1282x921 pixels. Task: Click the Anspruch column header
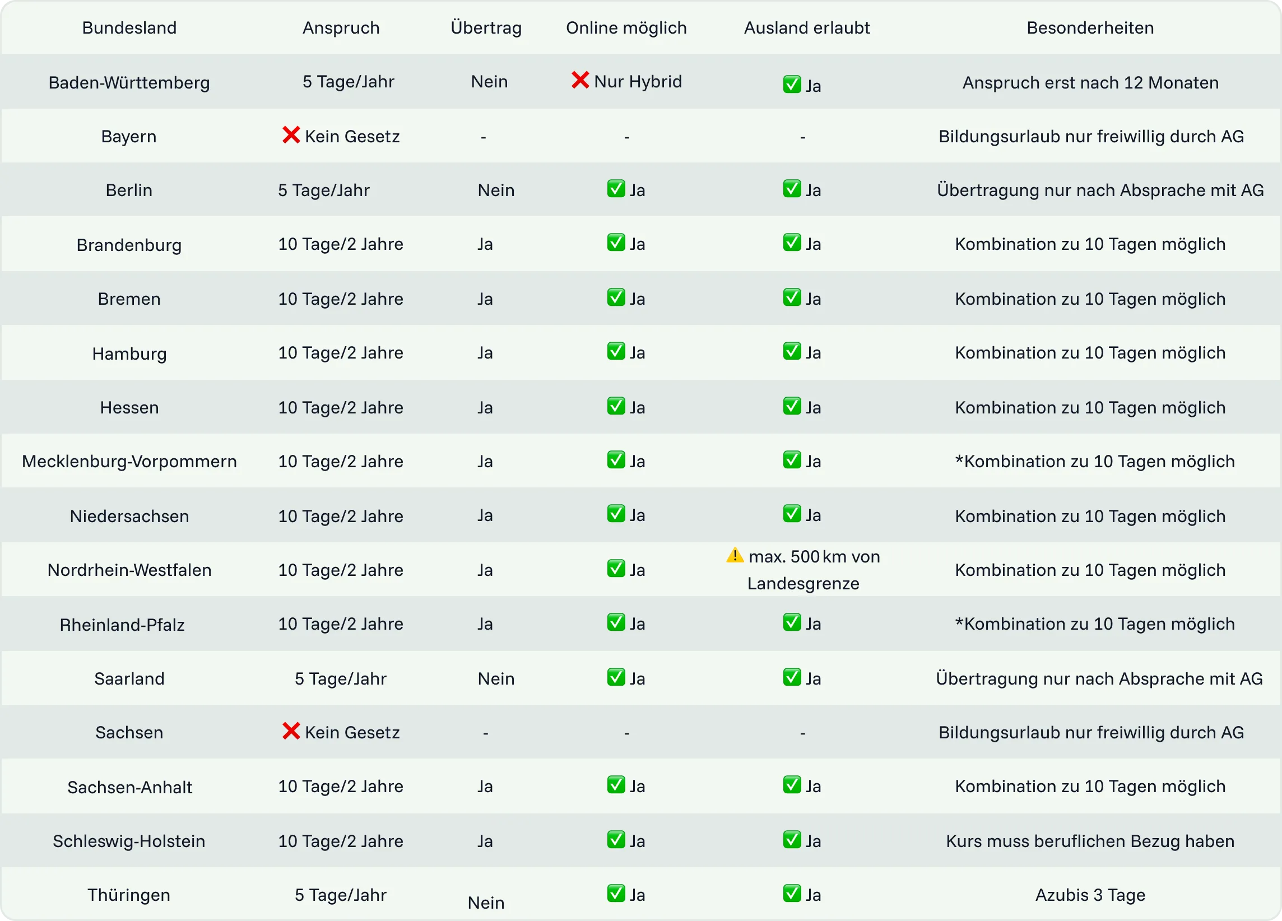tap(341, 27)
